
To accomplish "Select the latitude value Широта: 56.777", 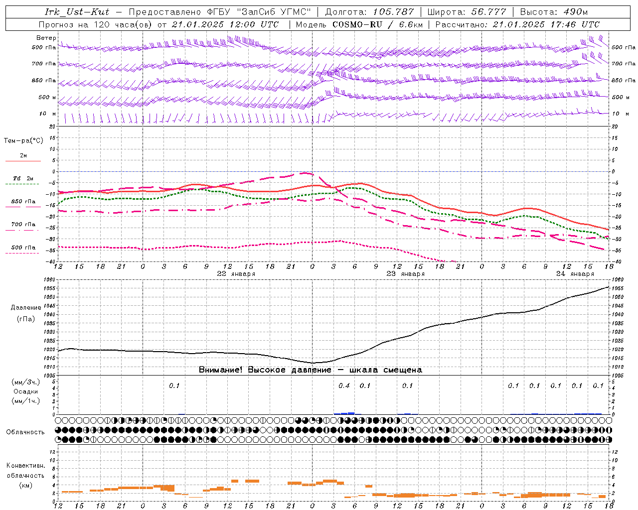I will click(x=467, y=12).
